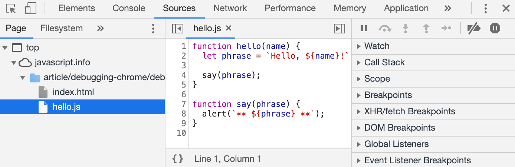Toggle pause on exceptions icon
This screenshot has height=167, width=515.
pyautogui.click(x=495, y=28)
